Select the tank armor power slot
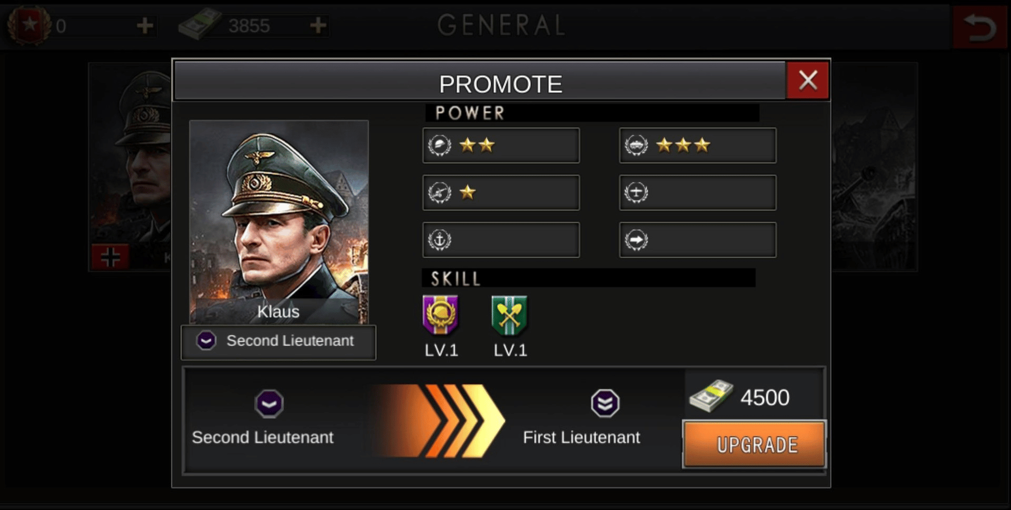This screenshot has height=510, width=1011. 697,145
